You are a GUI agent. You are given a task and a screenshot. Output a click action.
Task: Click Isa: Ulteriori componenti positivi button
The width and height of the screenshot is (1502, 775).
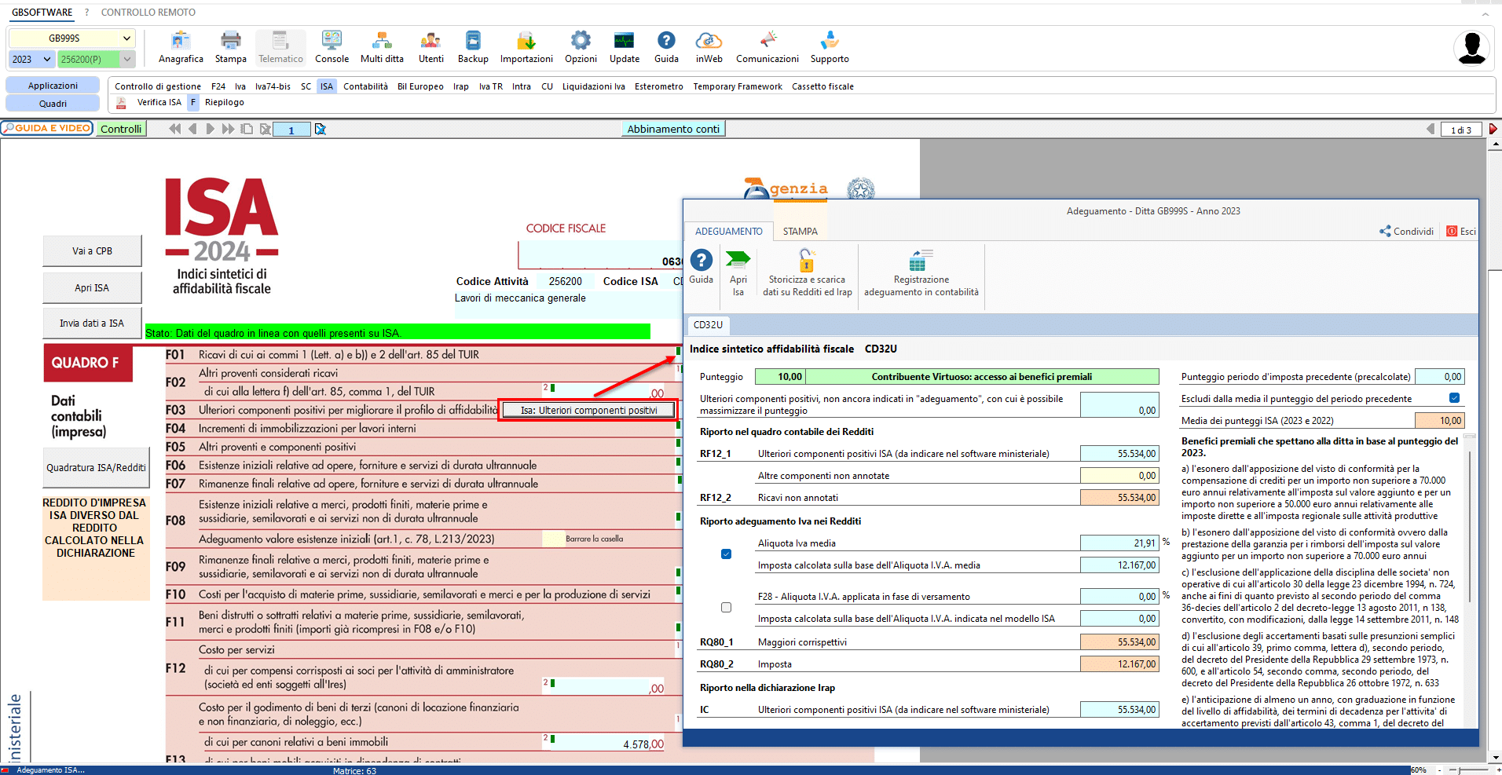(588, 410)
